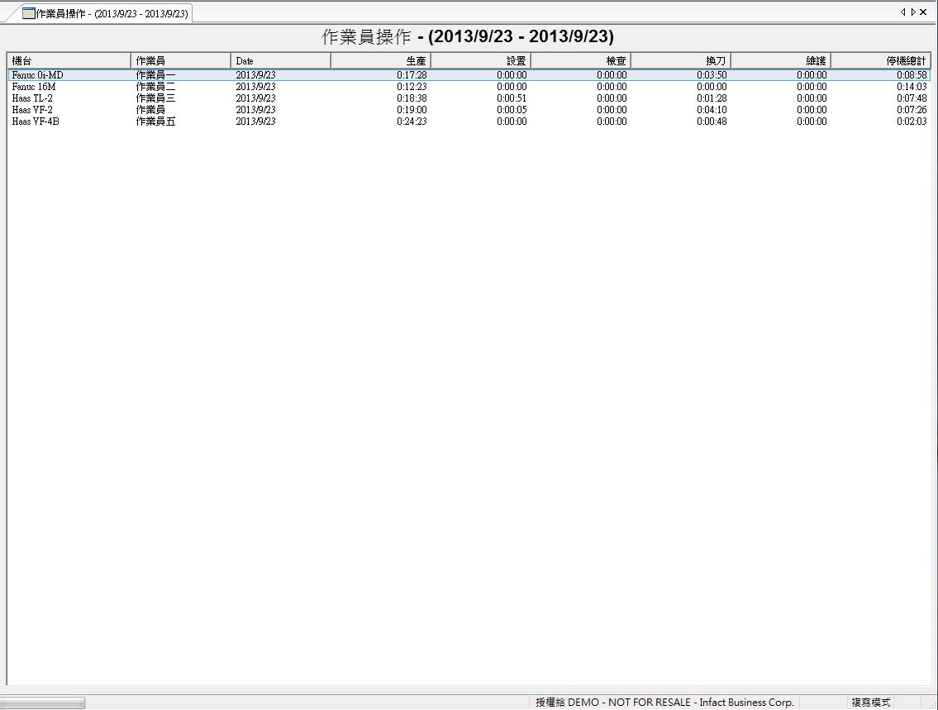The width and height of the screenshot is (938, 710).
Task: Click downtime total 0:08:58
Action: pos(912,75)
